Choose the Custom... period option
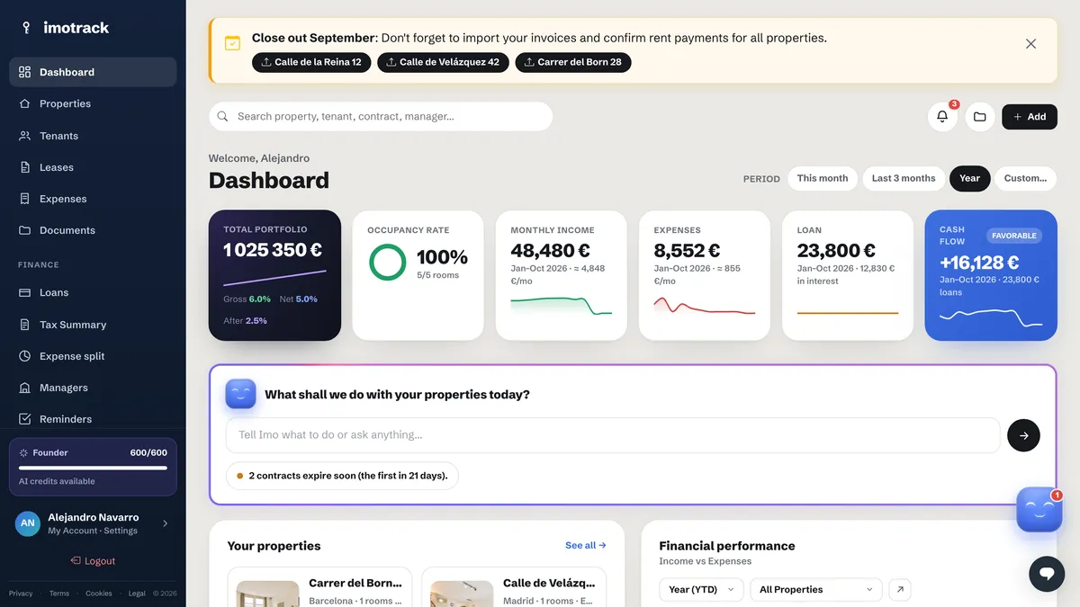Viewport: 1080px width, 607px height. tap(1025, 178)
